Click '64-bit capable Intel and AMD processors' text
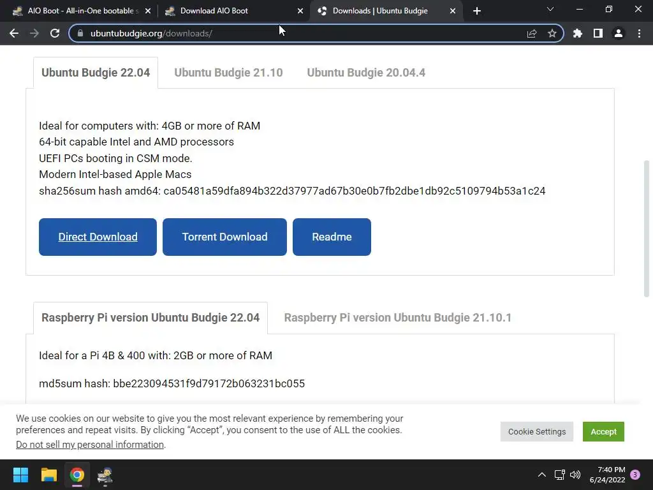Screen dimensions: 653x490 136,142
